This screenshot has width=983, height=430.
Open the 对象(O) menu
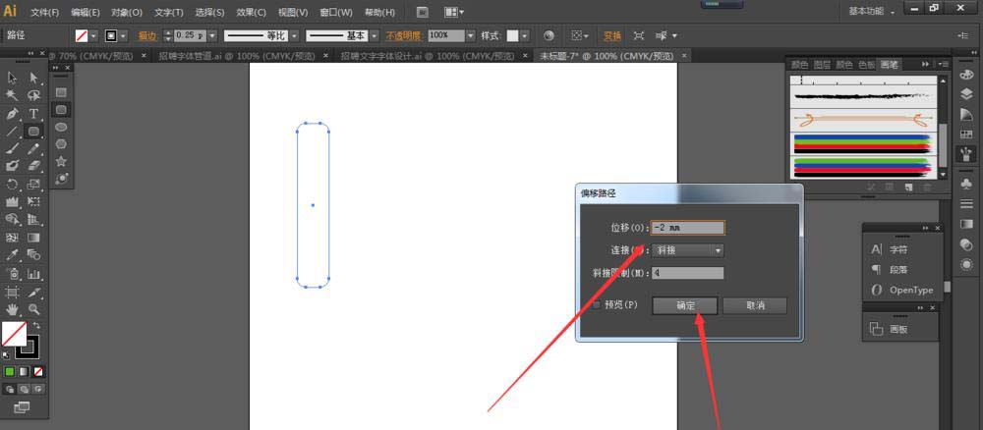coord(127,13)
